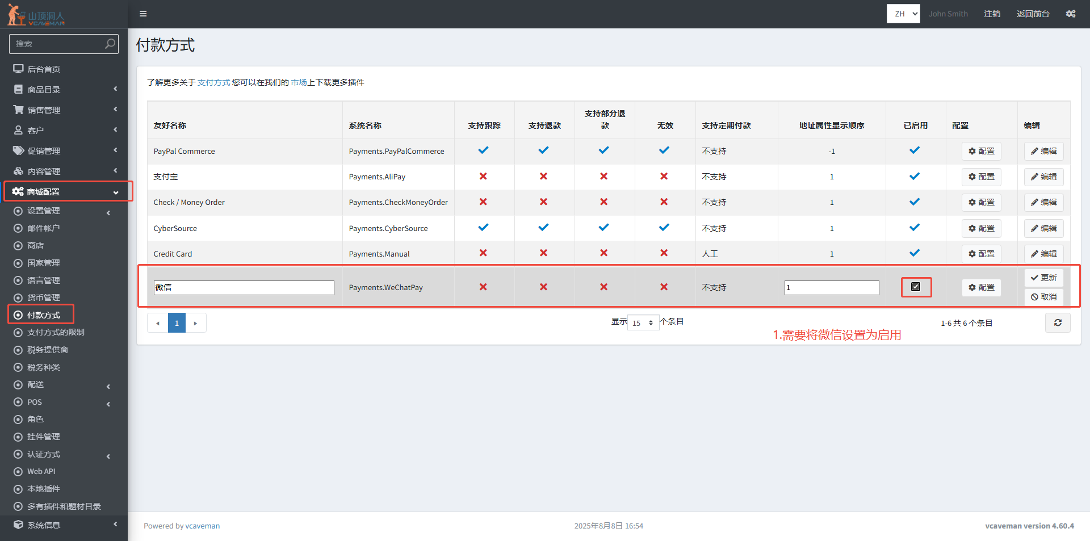This screenshot has width=1090, height=541.
Task: Open 支付方式的限制 in the sidebar
Action: click(x=56, y=332)
